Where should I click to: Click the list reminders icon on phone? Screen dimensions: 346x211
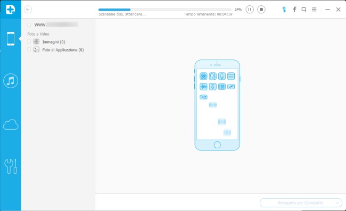coord(222,87)
